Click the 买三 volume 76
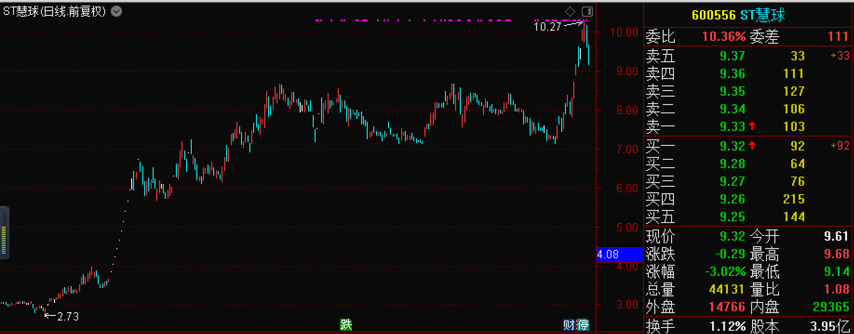 point(797,181)
